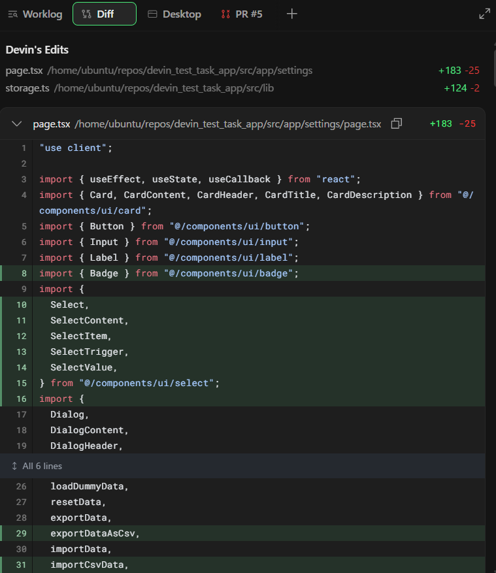Click line number 8 in the gutter
This screenshot has width=496, height=573.
coord(24,273)
